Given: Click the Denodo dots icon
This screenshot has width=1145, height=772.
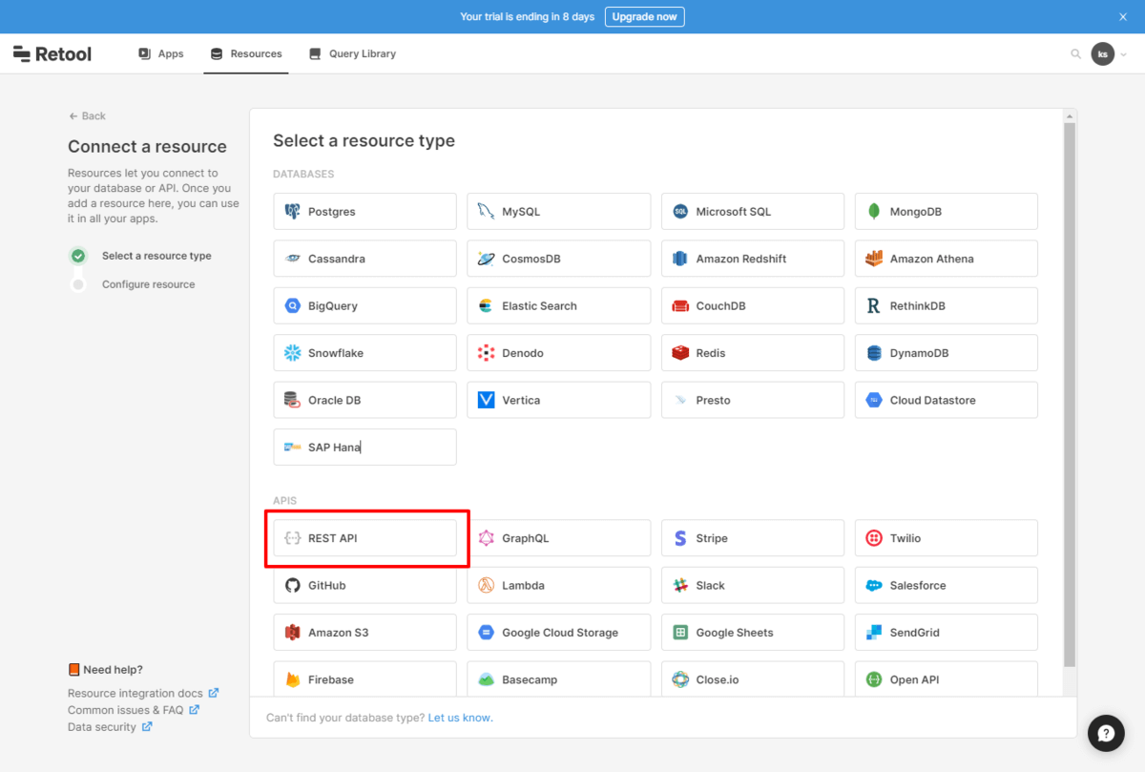Looking at the screenshot, I should 486,353.
